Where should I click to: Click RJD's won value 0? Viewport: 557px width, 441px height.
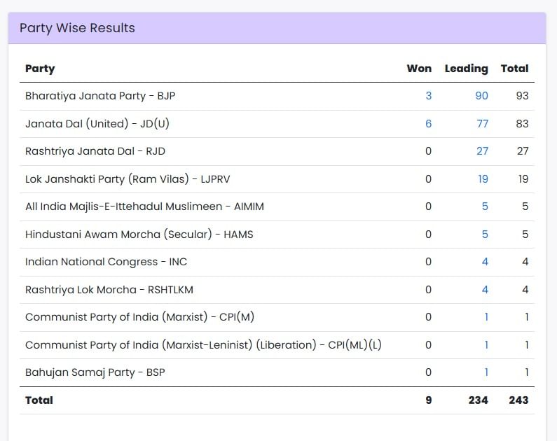click(428, 151)
